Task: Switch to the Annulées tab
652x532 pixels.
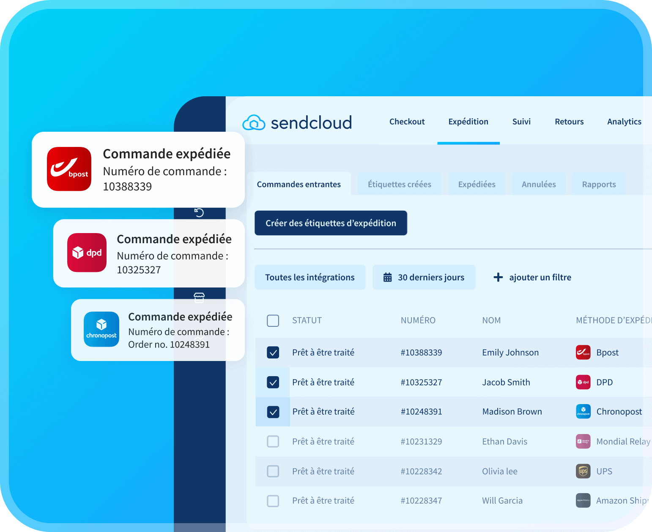Action: pos(539,184)
